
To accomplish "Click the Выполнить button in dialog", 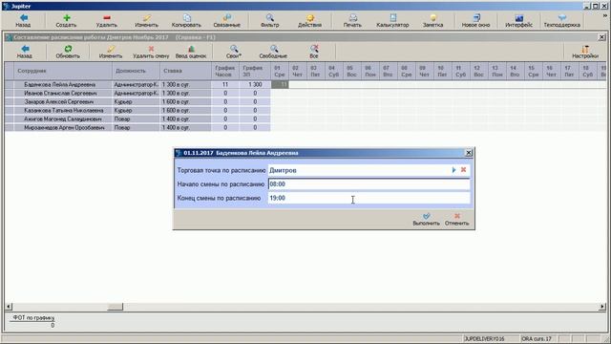I will click(427, 219).
